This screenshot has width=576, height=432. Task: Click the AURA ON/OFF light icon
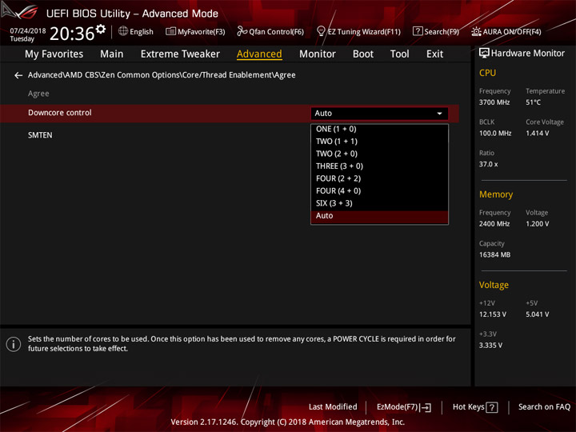point(476,31)
